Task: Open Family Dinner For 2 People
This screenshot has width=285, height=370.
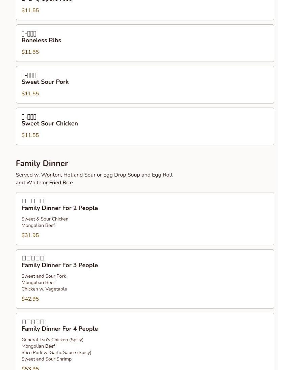Action: [59, 208]
